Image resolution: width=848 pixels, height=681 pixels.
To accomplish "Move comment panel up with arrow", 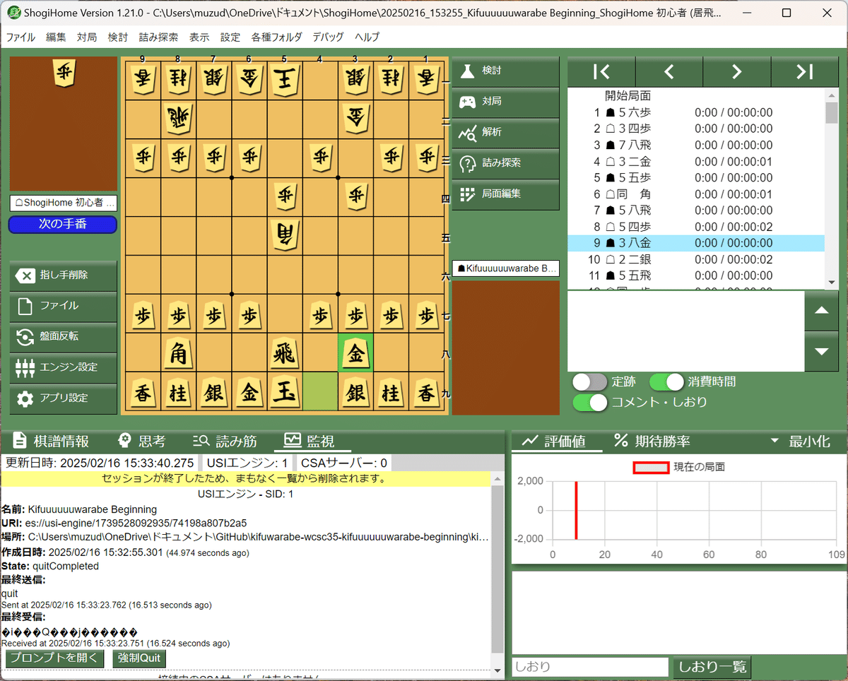I will pyautogui.click(x=822, y=311).
